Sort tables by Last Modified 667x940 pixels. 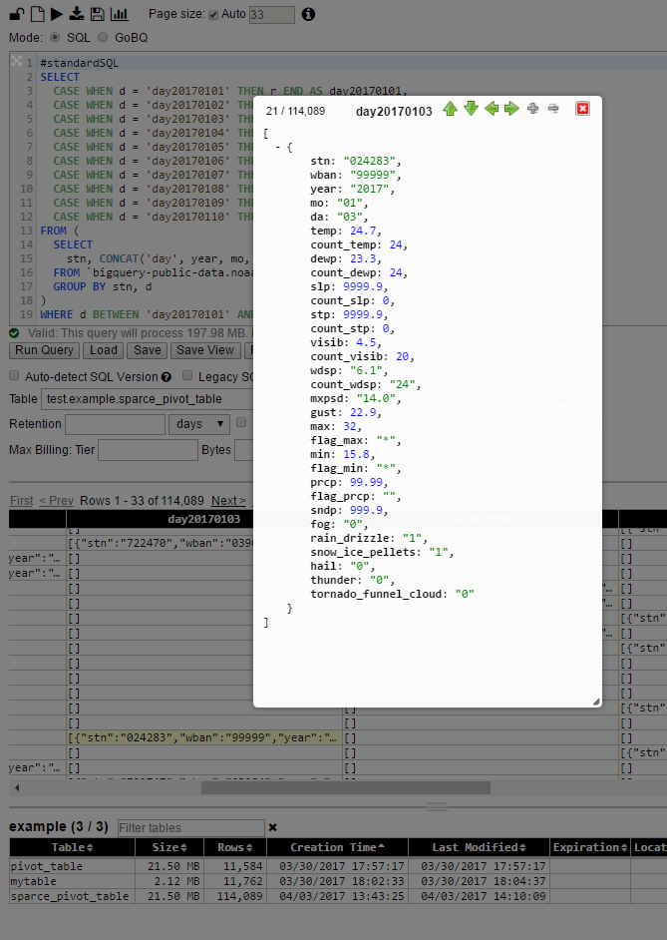point(479,847)
